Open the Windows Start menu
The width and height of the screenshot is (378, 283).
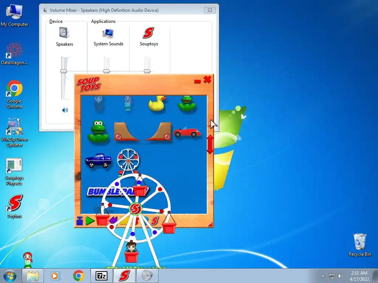click(10, 276)
